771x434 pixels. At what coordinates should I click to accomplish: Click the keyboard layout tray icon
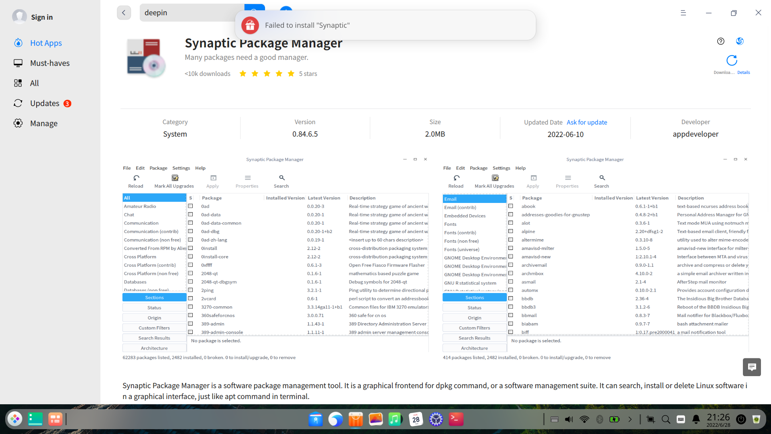point(681,420)
